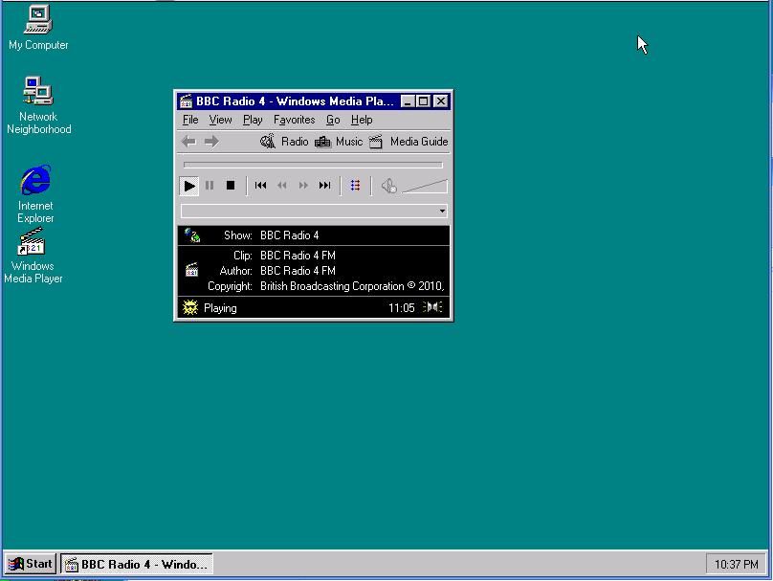
Task: Open the Favorites menu
Action: click(294, 120)
